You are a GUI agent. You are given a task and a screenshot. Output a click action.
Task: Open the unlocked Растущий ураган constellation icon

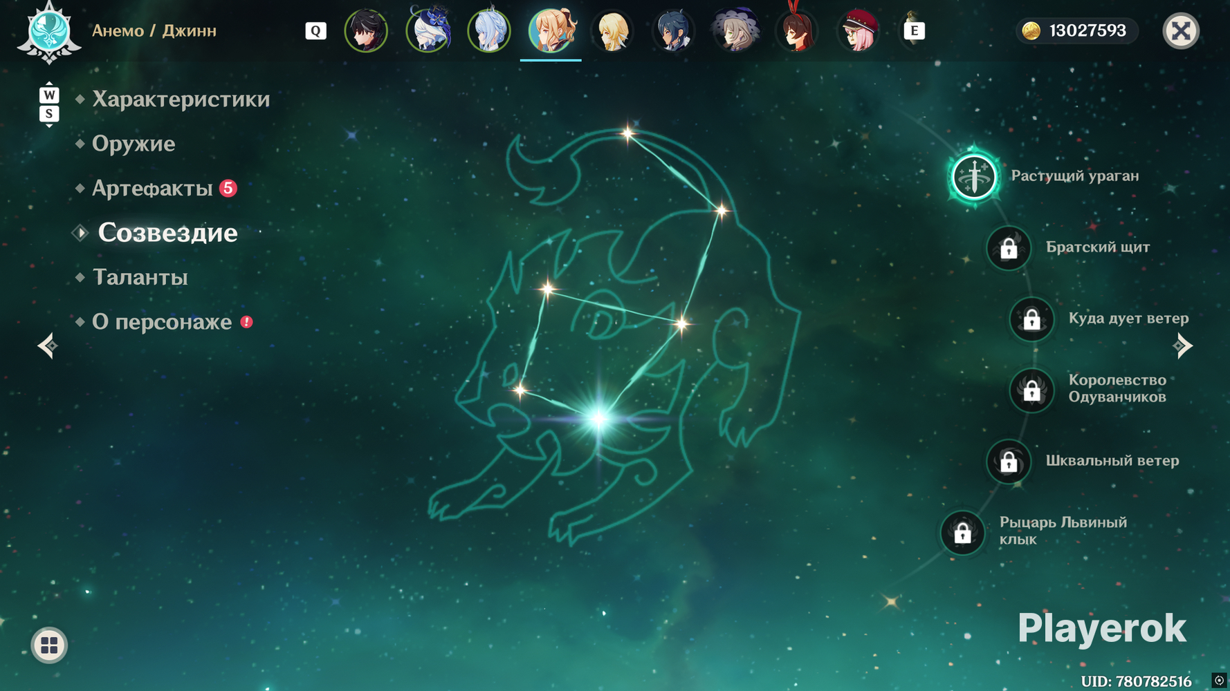[x=974, y=176]
